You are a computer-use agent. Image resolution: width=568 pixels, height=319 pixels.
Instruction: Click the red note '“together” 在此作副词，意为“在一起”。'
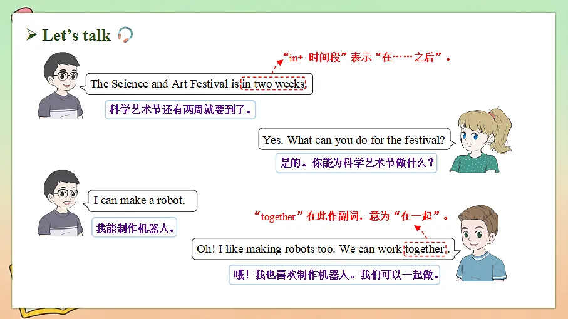tap(351, 216)
